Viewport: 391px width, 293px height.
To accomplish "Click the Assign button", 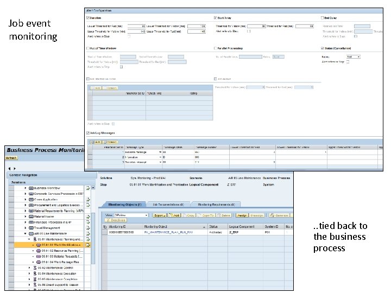I will click(x=242, y=215).
